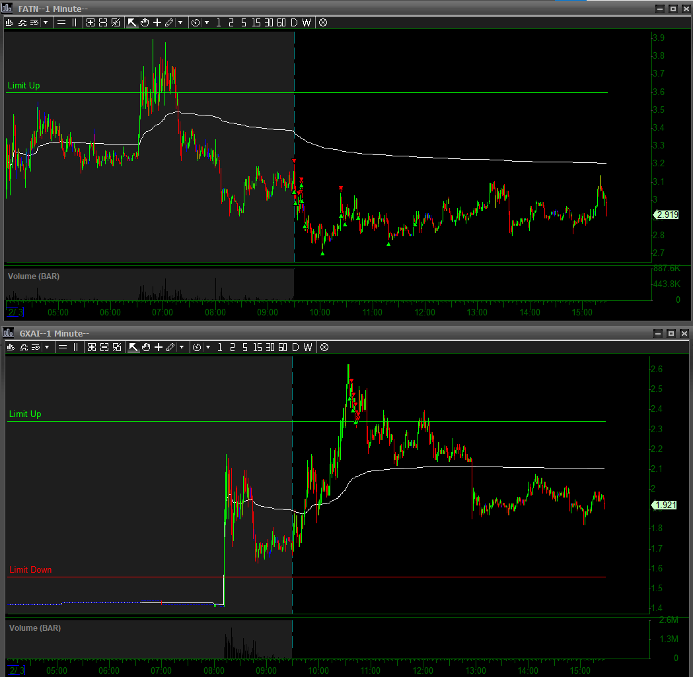Click the Limit Down label in GXAI chart
This screenshot has height=677, width=693.
point(30,569)
